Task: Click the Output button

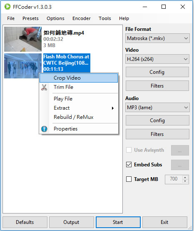Action: click(71, 222)
